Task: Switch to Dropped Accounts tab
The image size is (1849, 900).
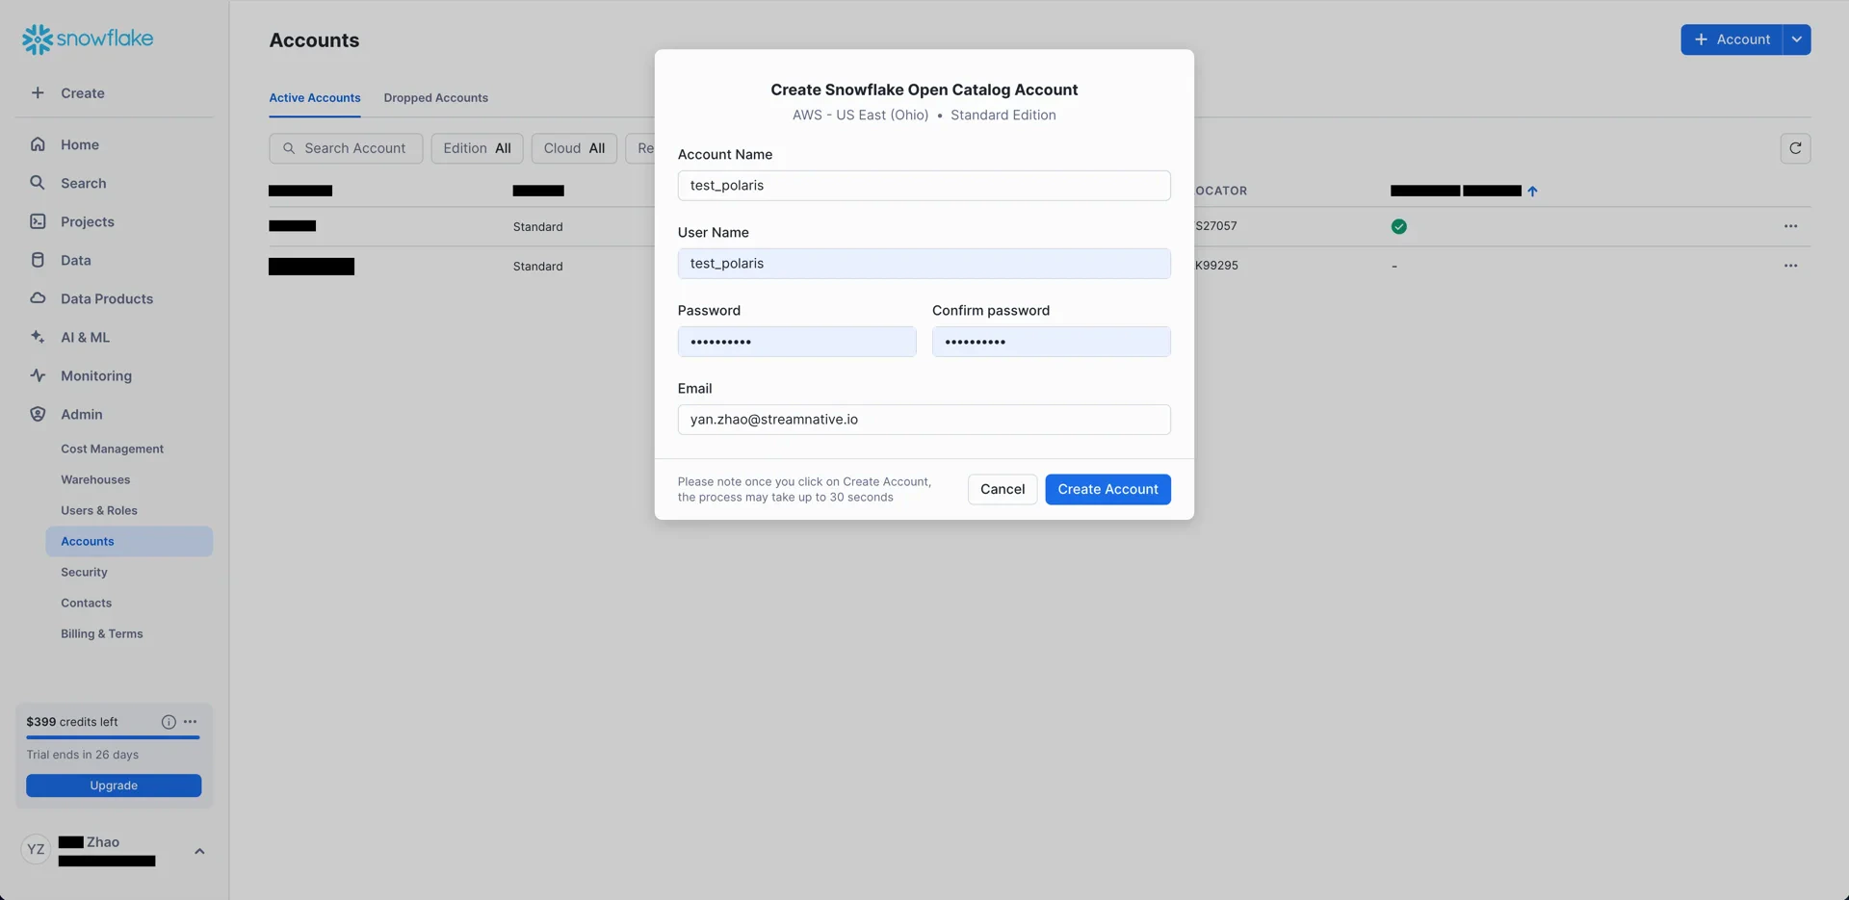Action: [x=435, y=98]
